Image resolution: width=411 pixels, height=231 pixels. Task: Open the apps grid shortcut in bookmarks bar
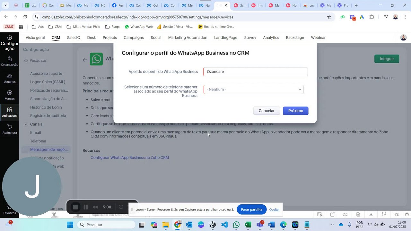tap(21, 27)
